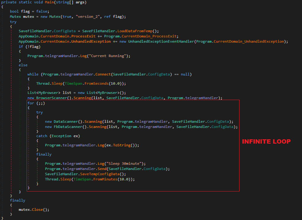Select the void return type
302x220 pixels.
click(x=38, y=2)
